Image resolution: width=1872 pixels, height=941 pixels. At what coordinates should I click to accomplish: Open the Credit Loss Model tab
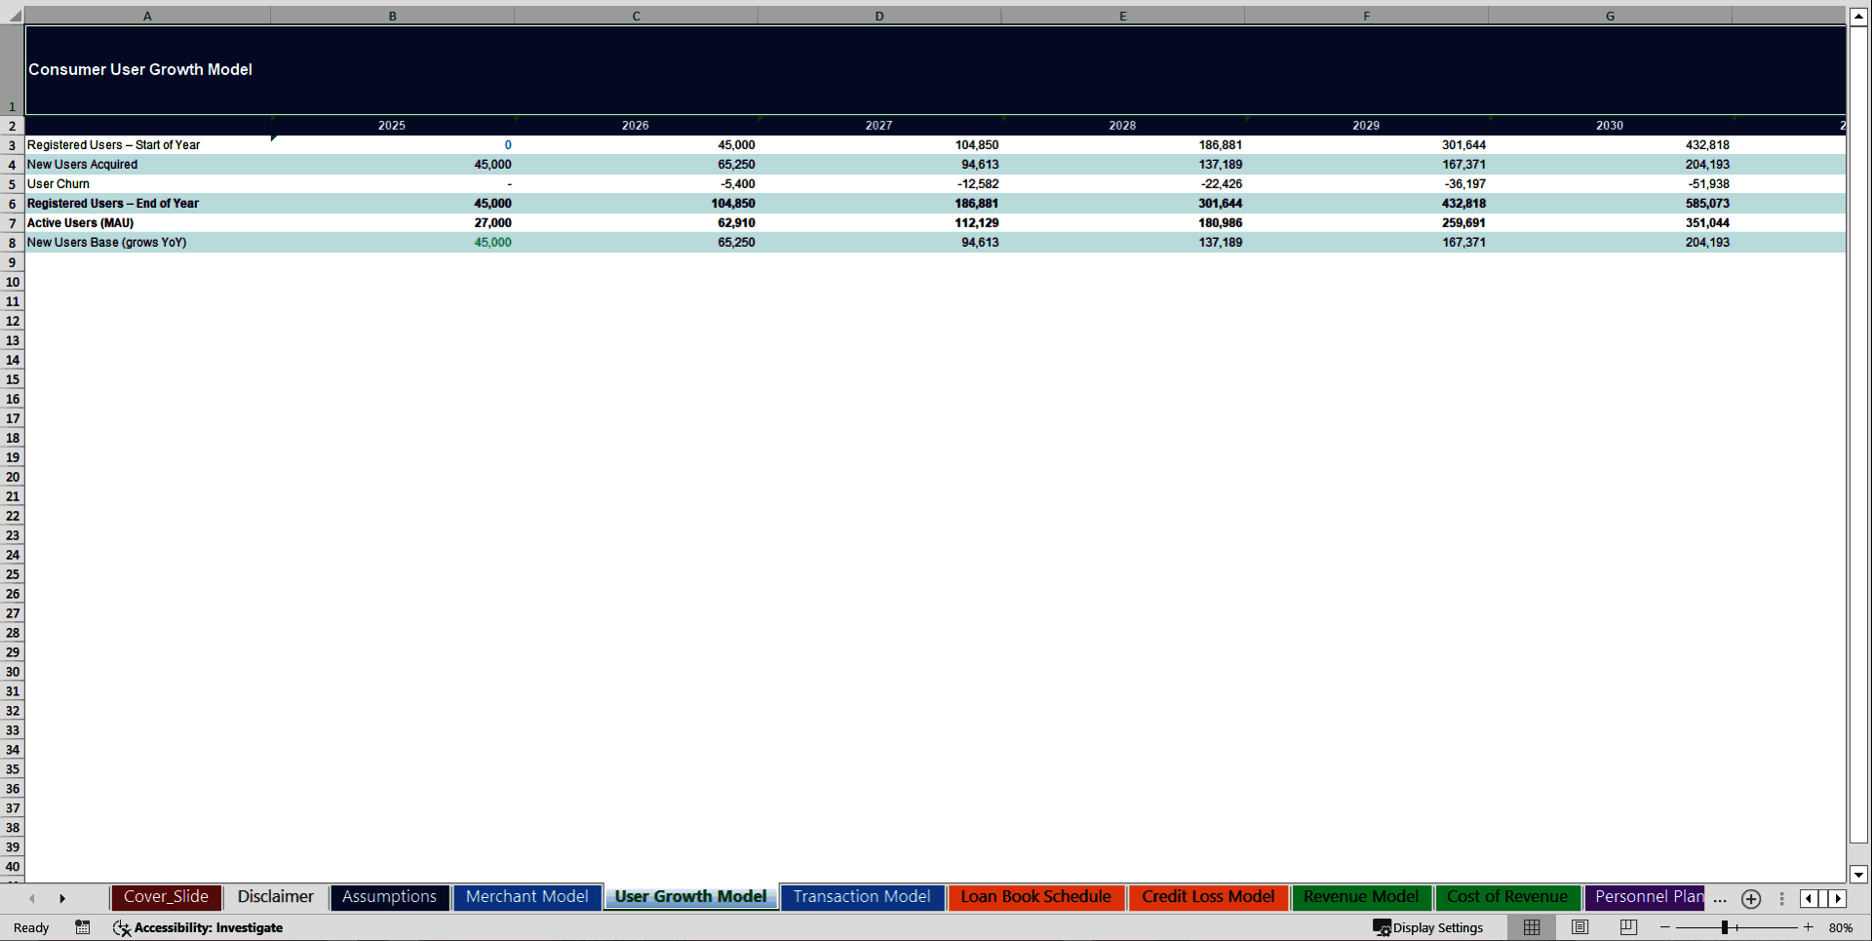tap(1208, 896)
